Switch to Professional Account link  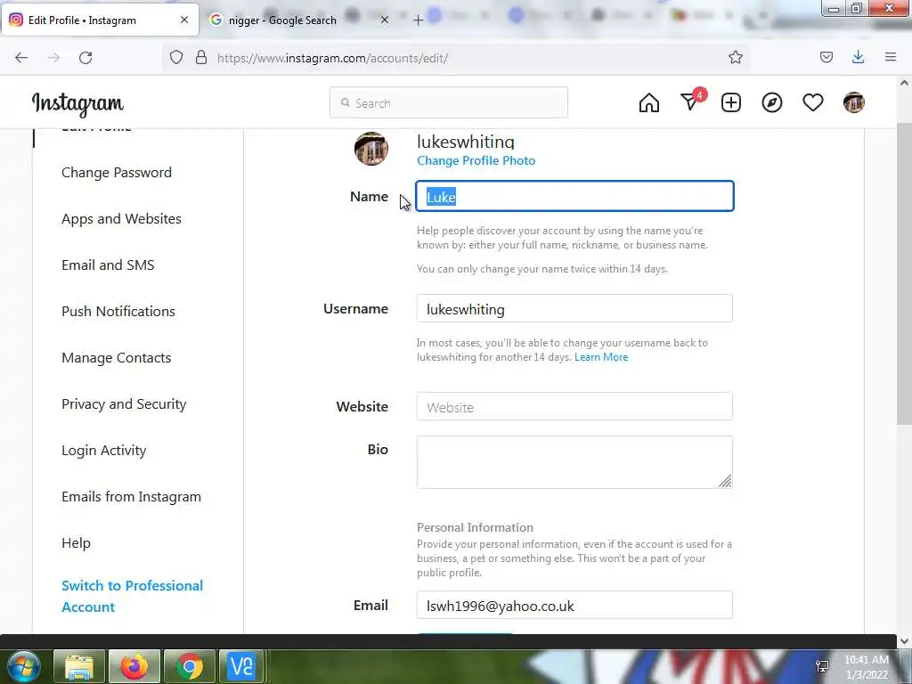[x=132, y=596]
